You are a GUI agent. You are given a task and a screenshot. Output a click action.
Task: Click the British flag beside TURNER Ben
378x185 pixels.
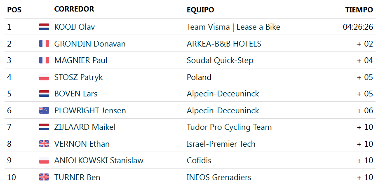44,177
